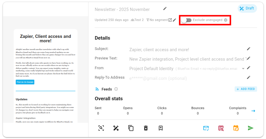Click the Bounces stat count

pos(198,113)
